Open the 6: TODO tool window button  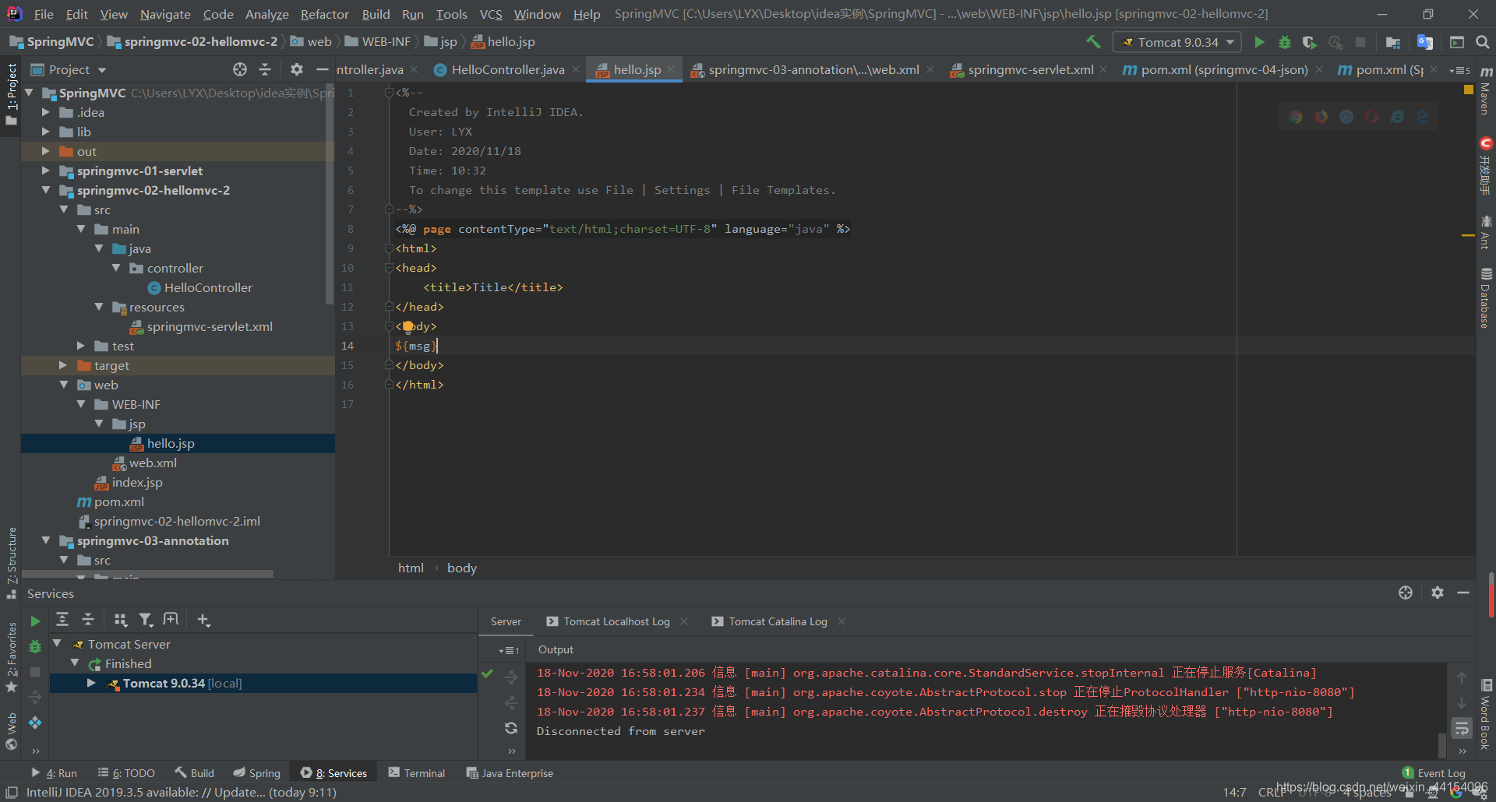tap(126, 773)
